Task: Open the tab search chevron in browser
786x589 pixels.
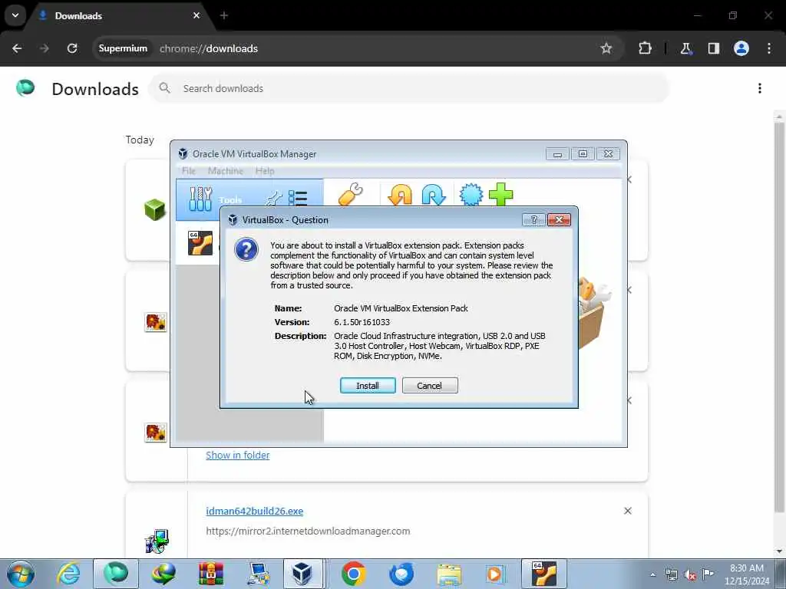Action: [x=15, y=15]
